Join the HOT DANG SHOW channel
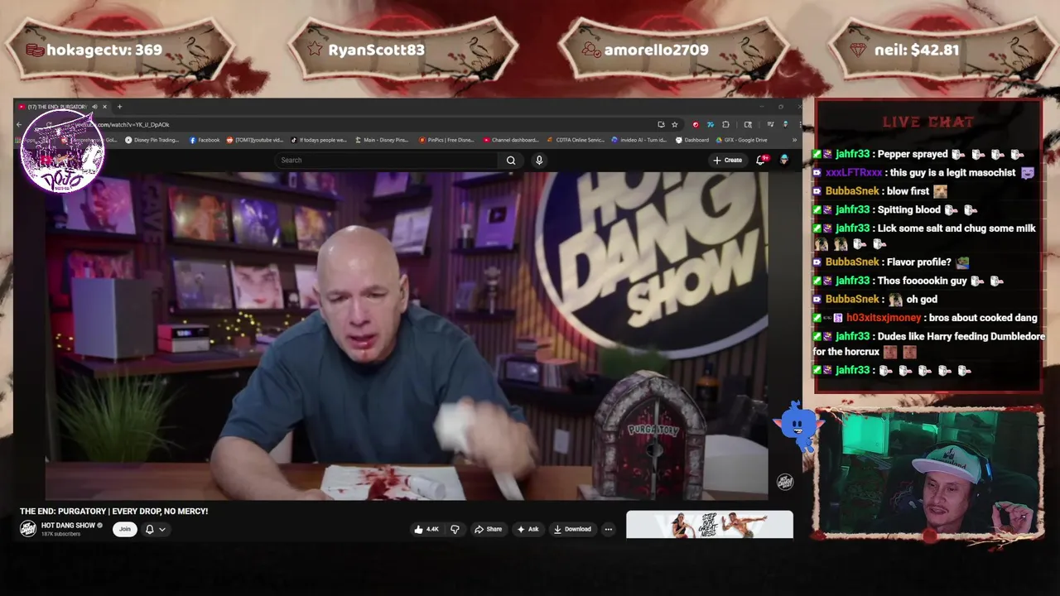The image size is (1060, 596). (125, 529)
